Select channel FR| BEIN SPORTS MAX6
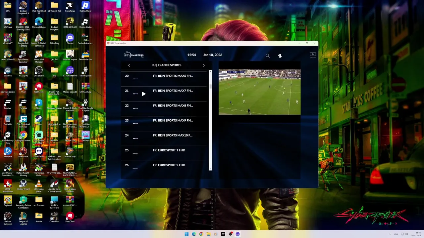The width and height of the screenshot is (424, 238). [164, 79]
